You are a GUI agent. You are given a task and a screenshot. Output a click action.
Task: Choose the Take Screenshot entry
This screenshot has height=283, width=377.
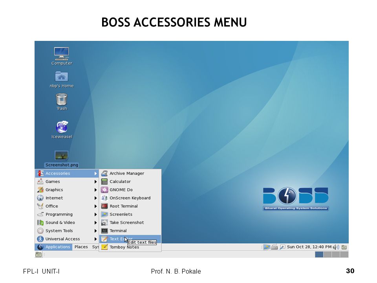coord(130,222)
